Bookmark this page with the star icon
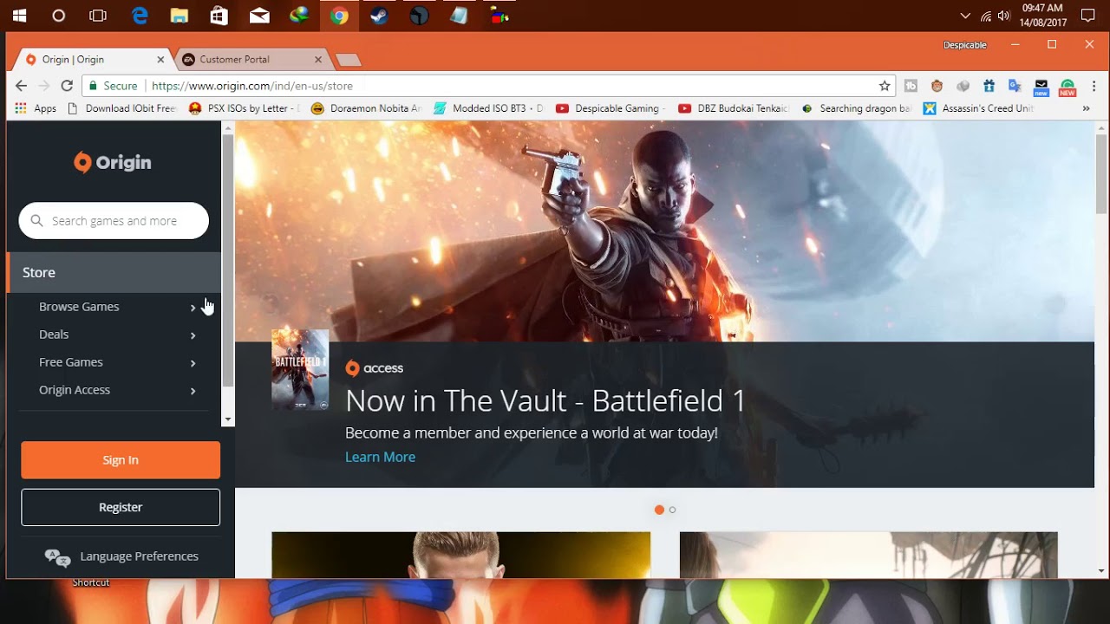Viewport: 1110px width, 624px height. point(885,86)
